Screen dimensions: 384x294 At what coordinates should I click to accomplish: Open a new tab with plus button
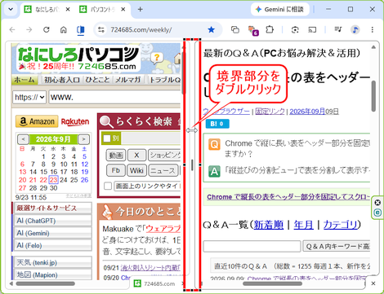(141, 10)
